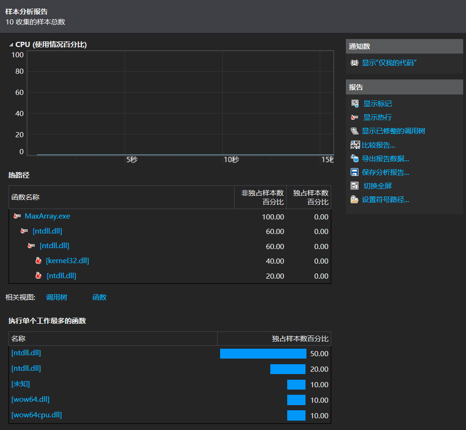Open [kernel32.dll] in hot path
The height and width of the screenshot is (430, 466).
coord(68,261)
